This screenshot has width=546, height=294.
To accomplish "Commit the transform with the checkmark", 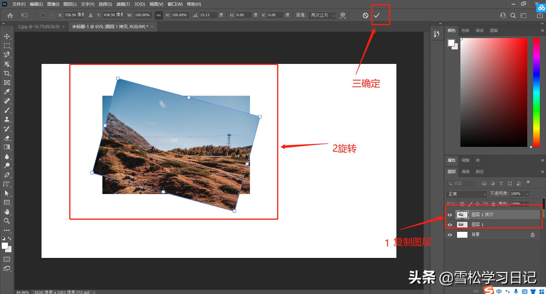I will click(x=377, y=15).
